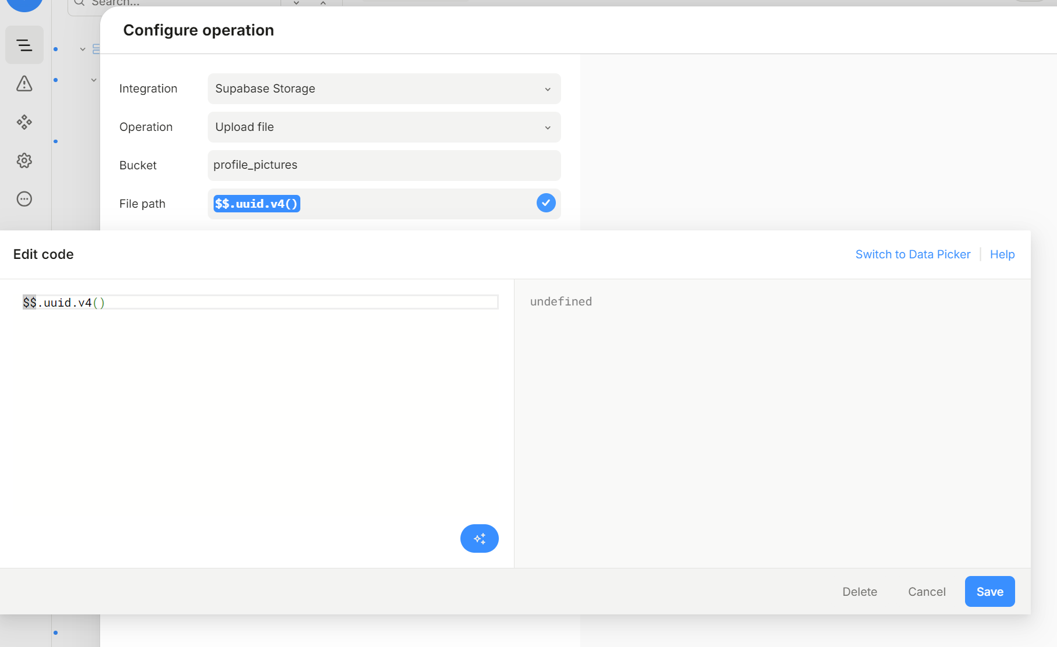This screenshot has height=647, width=1057.
Task: Click Switch to Data Picker link
Action: [x=913, y=254]
